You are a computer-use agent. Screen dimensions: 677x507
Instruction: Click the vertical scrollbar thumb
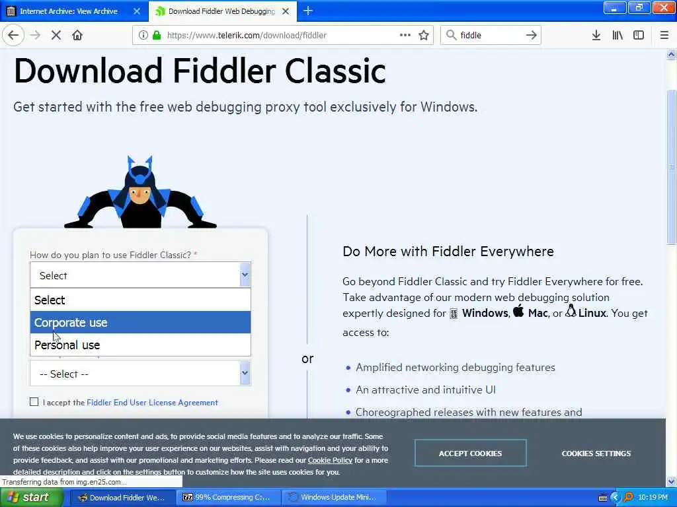(671, 167)
